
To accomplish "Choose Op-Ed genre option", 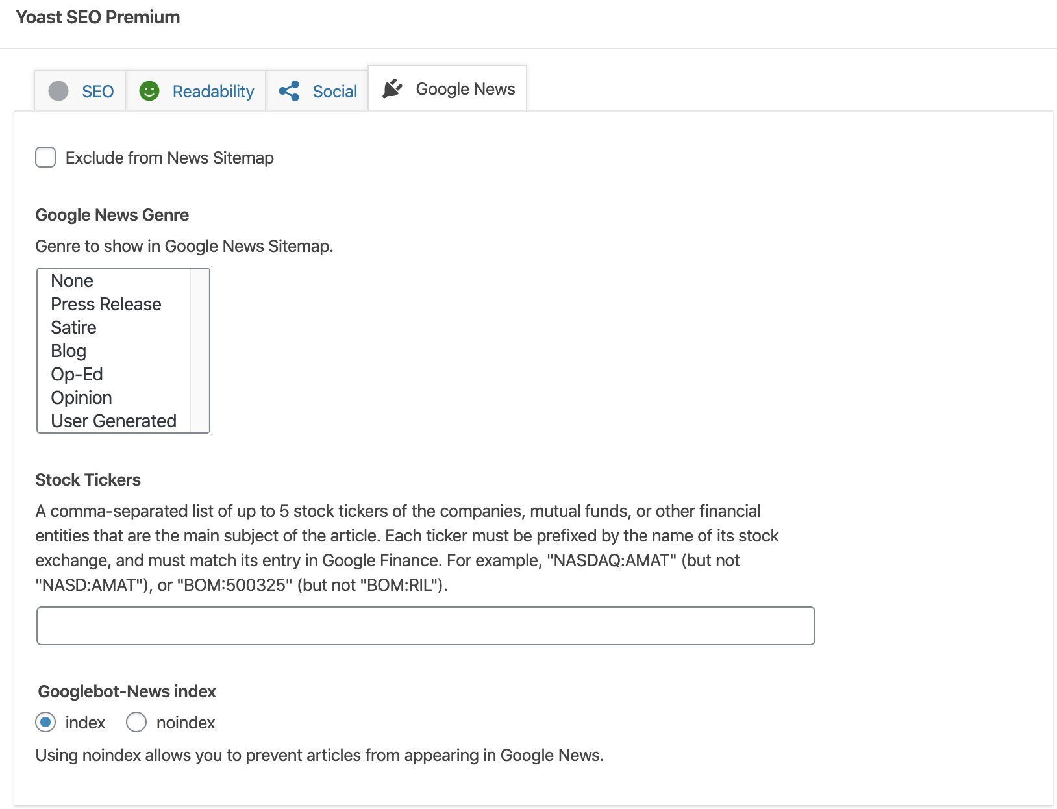I will (x=114, y=374).
